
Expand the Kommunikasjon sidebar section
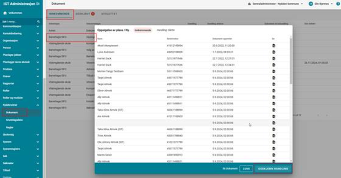pyautogui.click(x=38, y=26)
